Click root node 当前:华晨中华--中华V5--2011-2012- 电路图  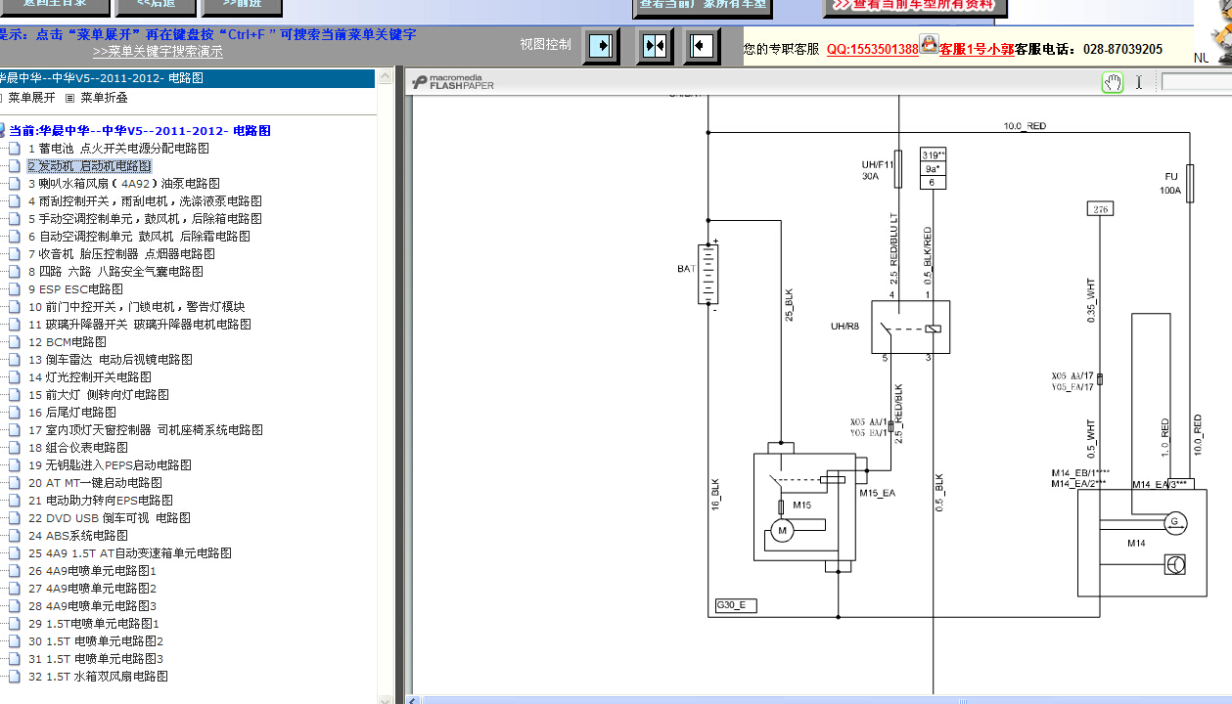pos(140,131)
